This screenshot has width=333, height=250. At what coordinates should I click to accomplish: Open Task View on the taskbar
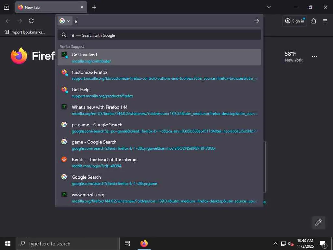point(127,243)
